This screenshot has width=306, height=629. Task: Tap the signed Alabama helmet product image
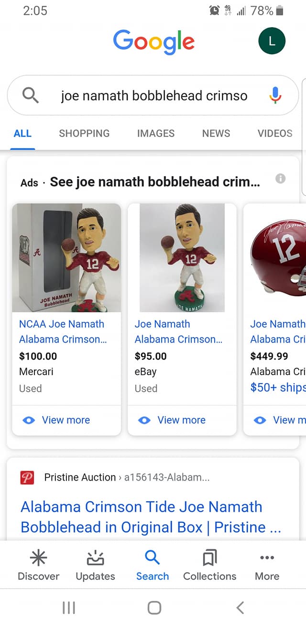pyautogui.click(x=277, y=258)
